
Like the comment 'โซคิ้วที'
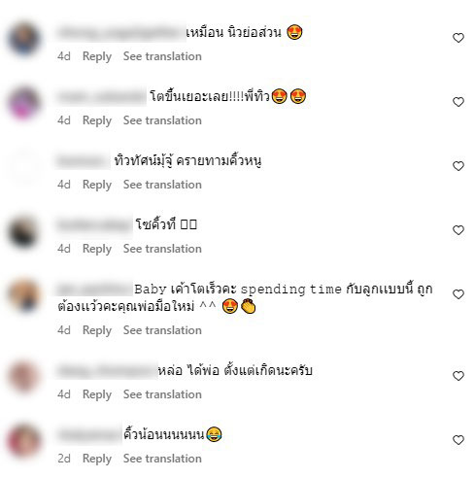click(x=458, y=230)
